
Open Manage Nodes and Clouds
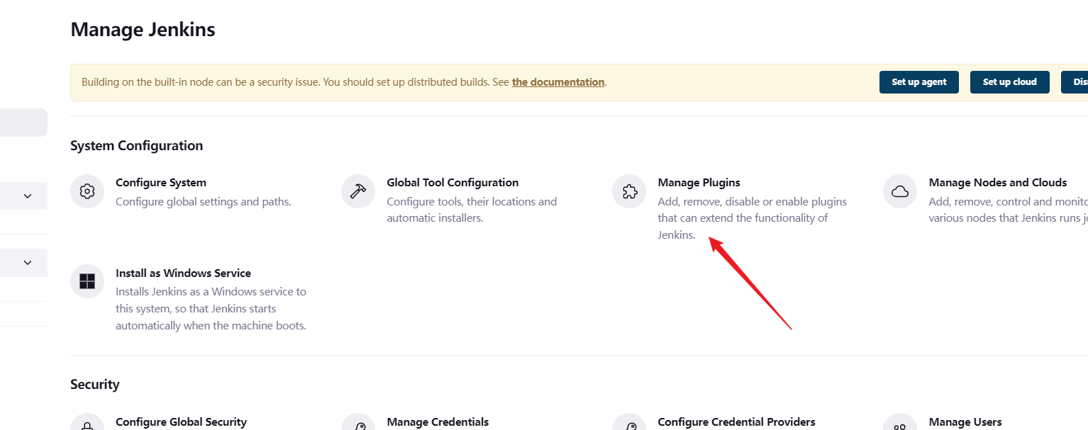click(998, 183)
